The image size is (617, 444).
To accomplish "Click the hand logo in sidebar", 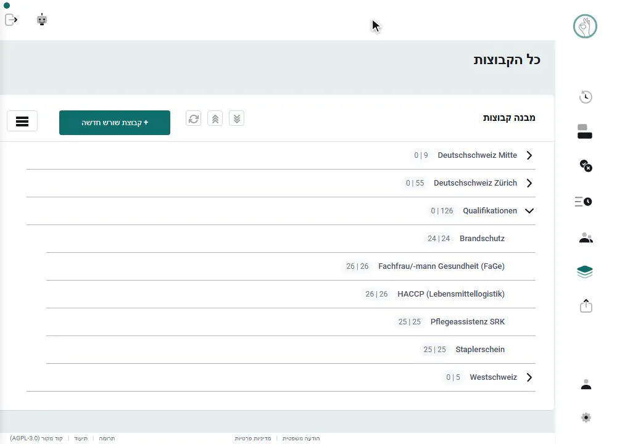I will tap(585, 27).
